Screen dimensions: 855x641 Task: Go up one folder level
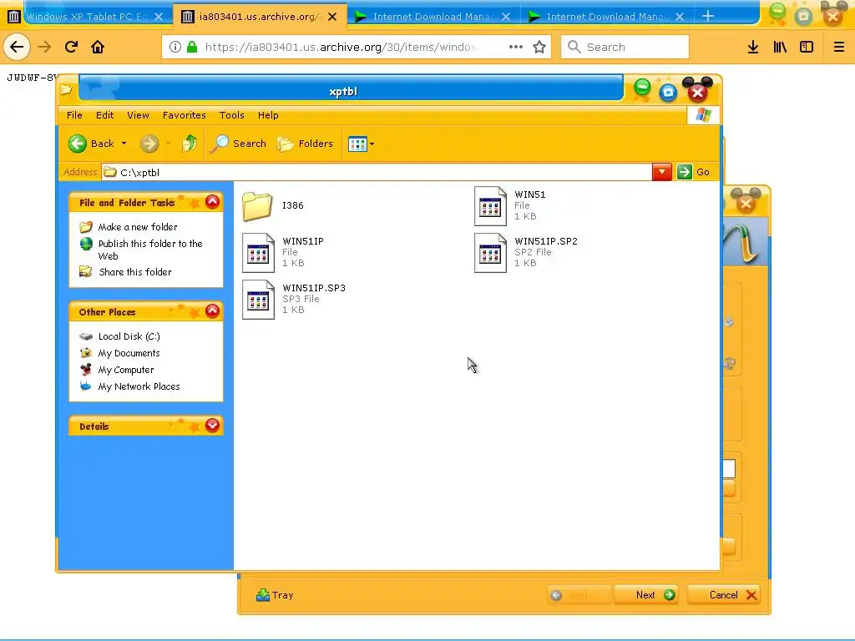point(190,144)
